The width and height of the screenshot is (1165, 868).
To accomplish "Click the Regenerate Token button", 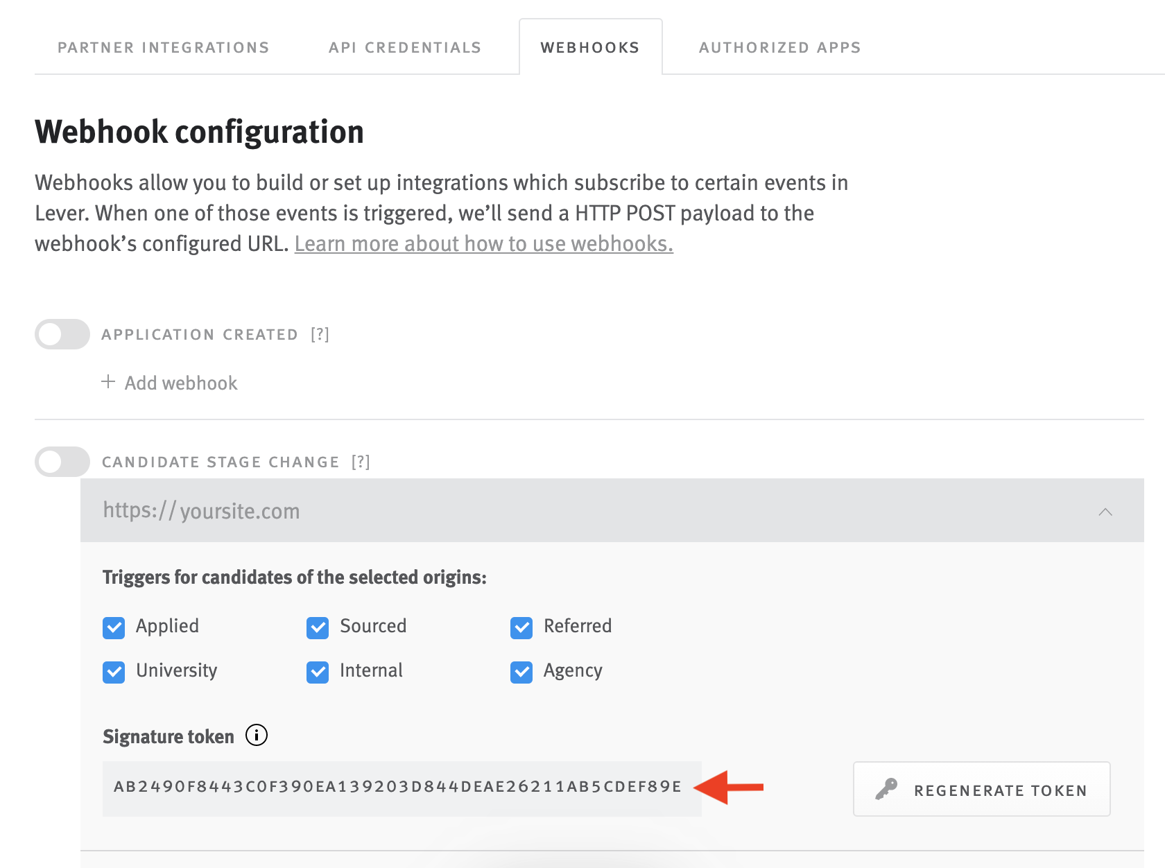I will coord(981,789).
